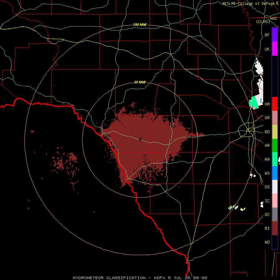Click the 'UK' legend label
Image resolution: width=280 pixels, height=280 pixels.
tap(267, 49)
